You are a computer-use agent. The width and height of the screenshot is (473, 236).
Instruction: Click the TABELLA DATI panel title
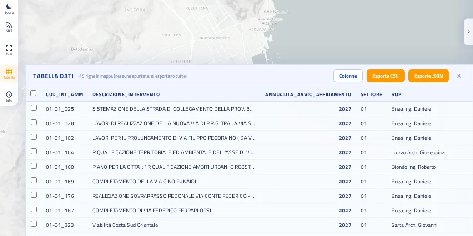(x=53, y=76)
